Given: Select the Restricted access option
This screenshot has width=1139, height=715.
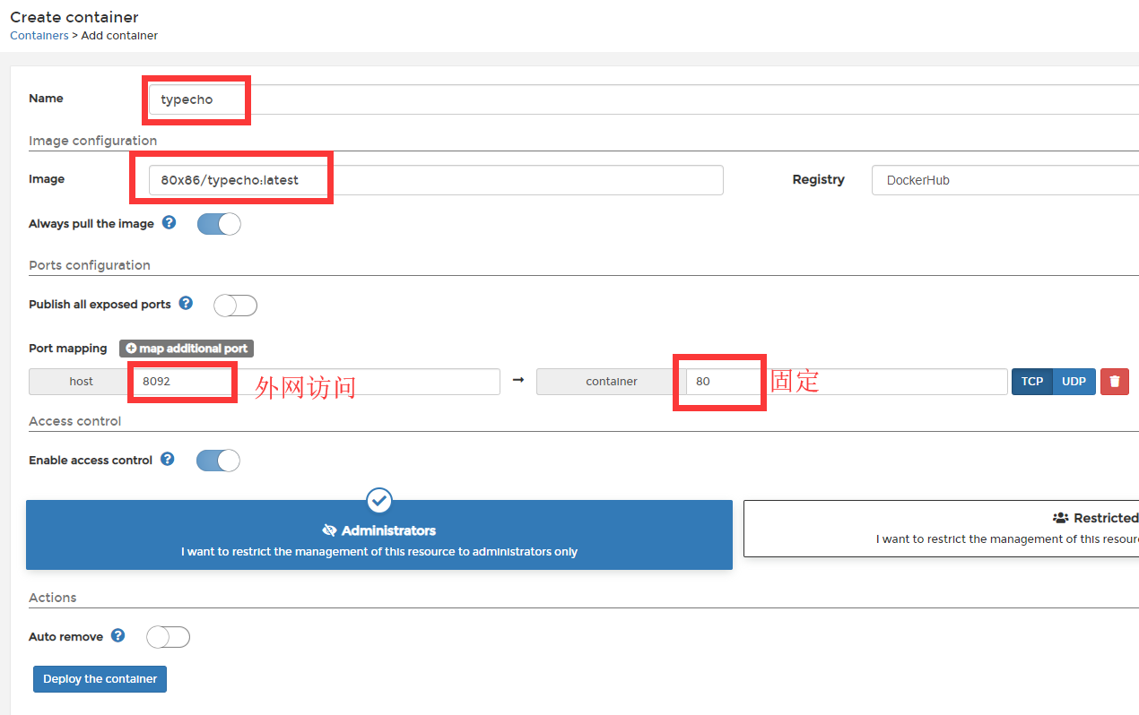Looking at the screenshot, I should click(x=942, y=529).
